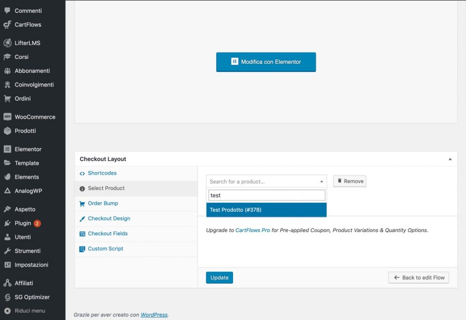
Task: Go to the Checkout Design tab
Action: (109, 218)
